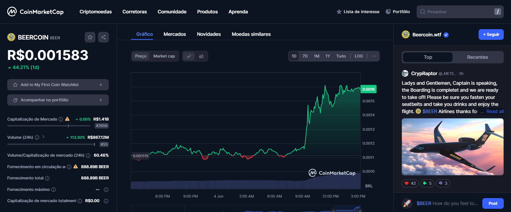Star BEERCOIN with the favorite icon

click(x=90, y=37)
